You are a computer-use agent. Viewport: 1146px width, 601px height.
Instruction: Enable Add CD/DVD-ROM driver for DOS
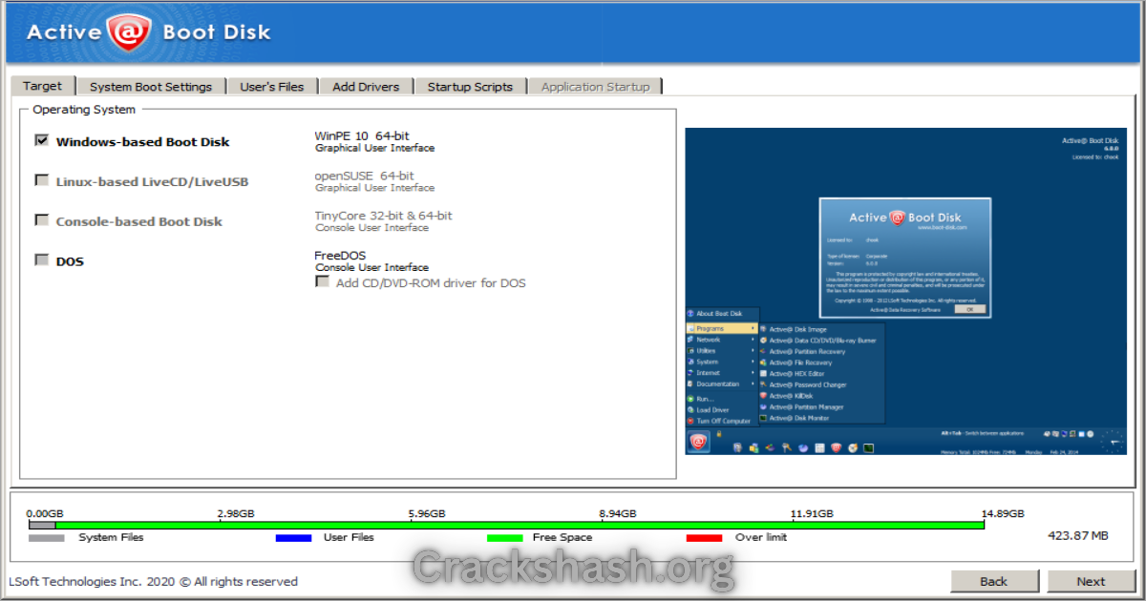tap(323, 282)
